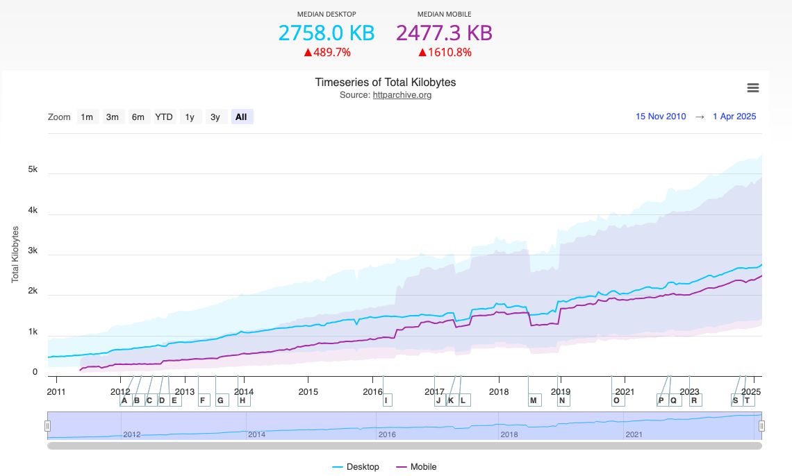
Task: Open the chart export hamburger menu
Action: point(752,88)
